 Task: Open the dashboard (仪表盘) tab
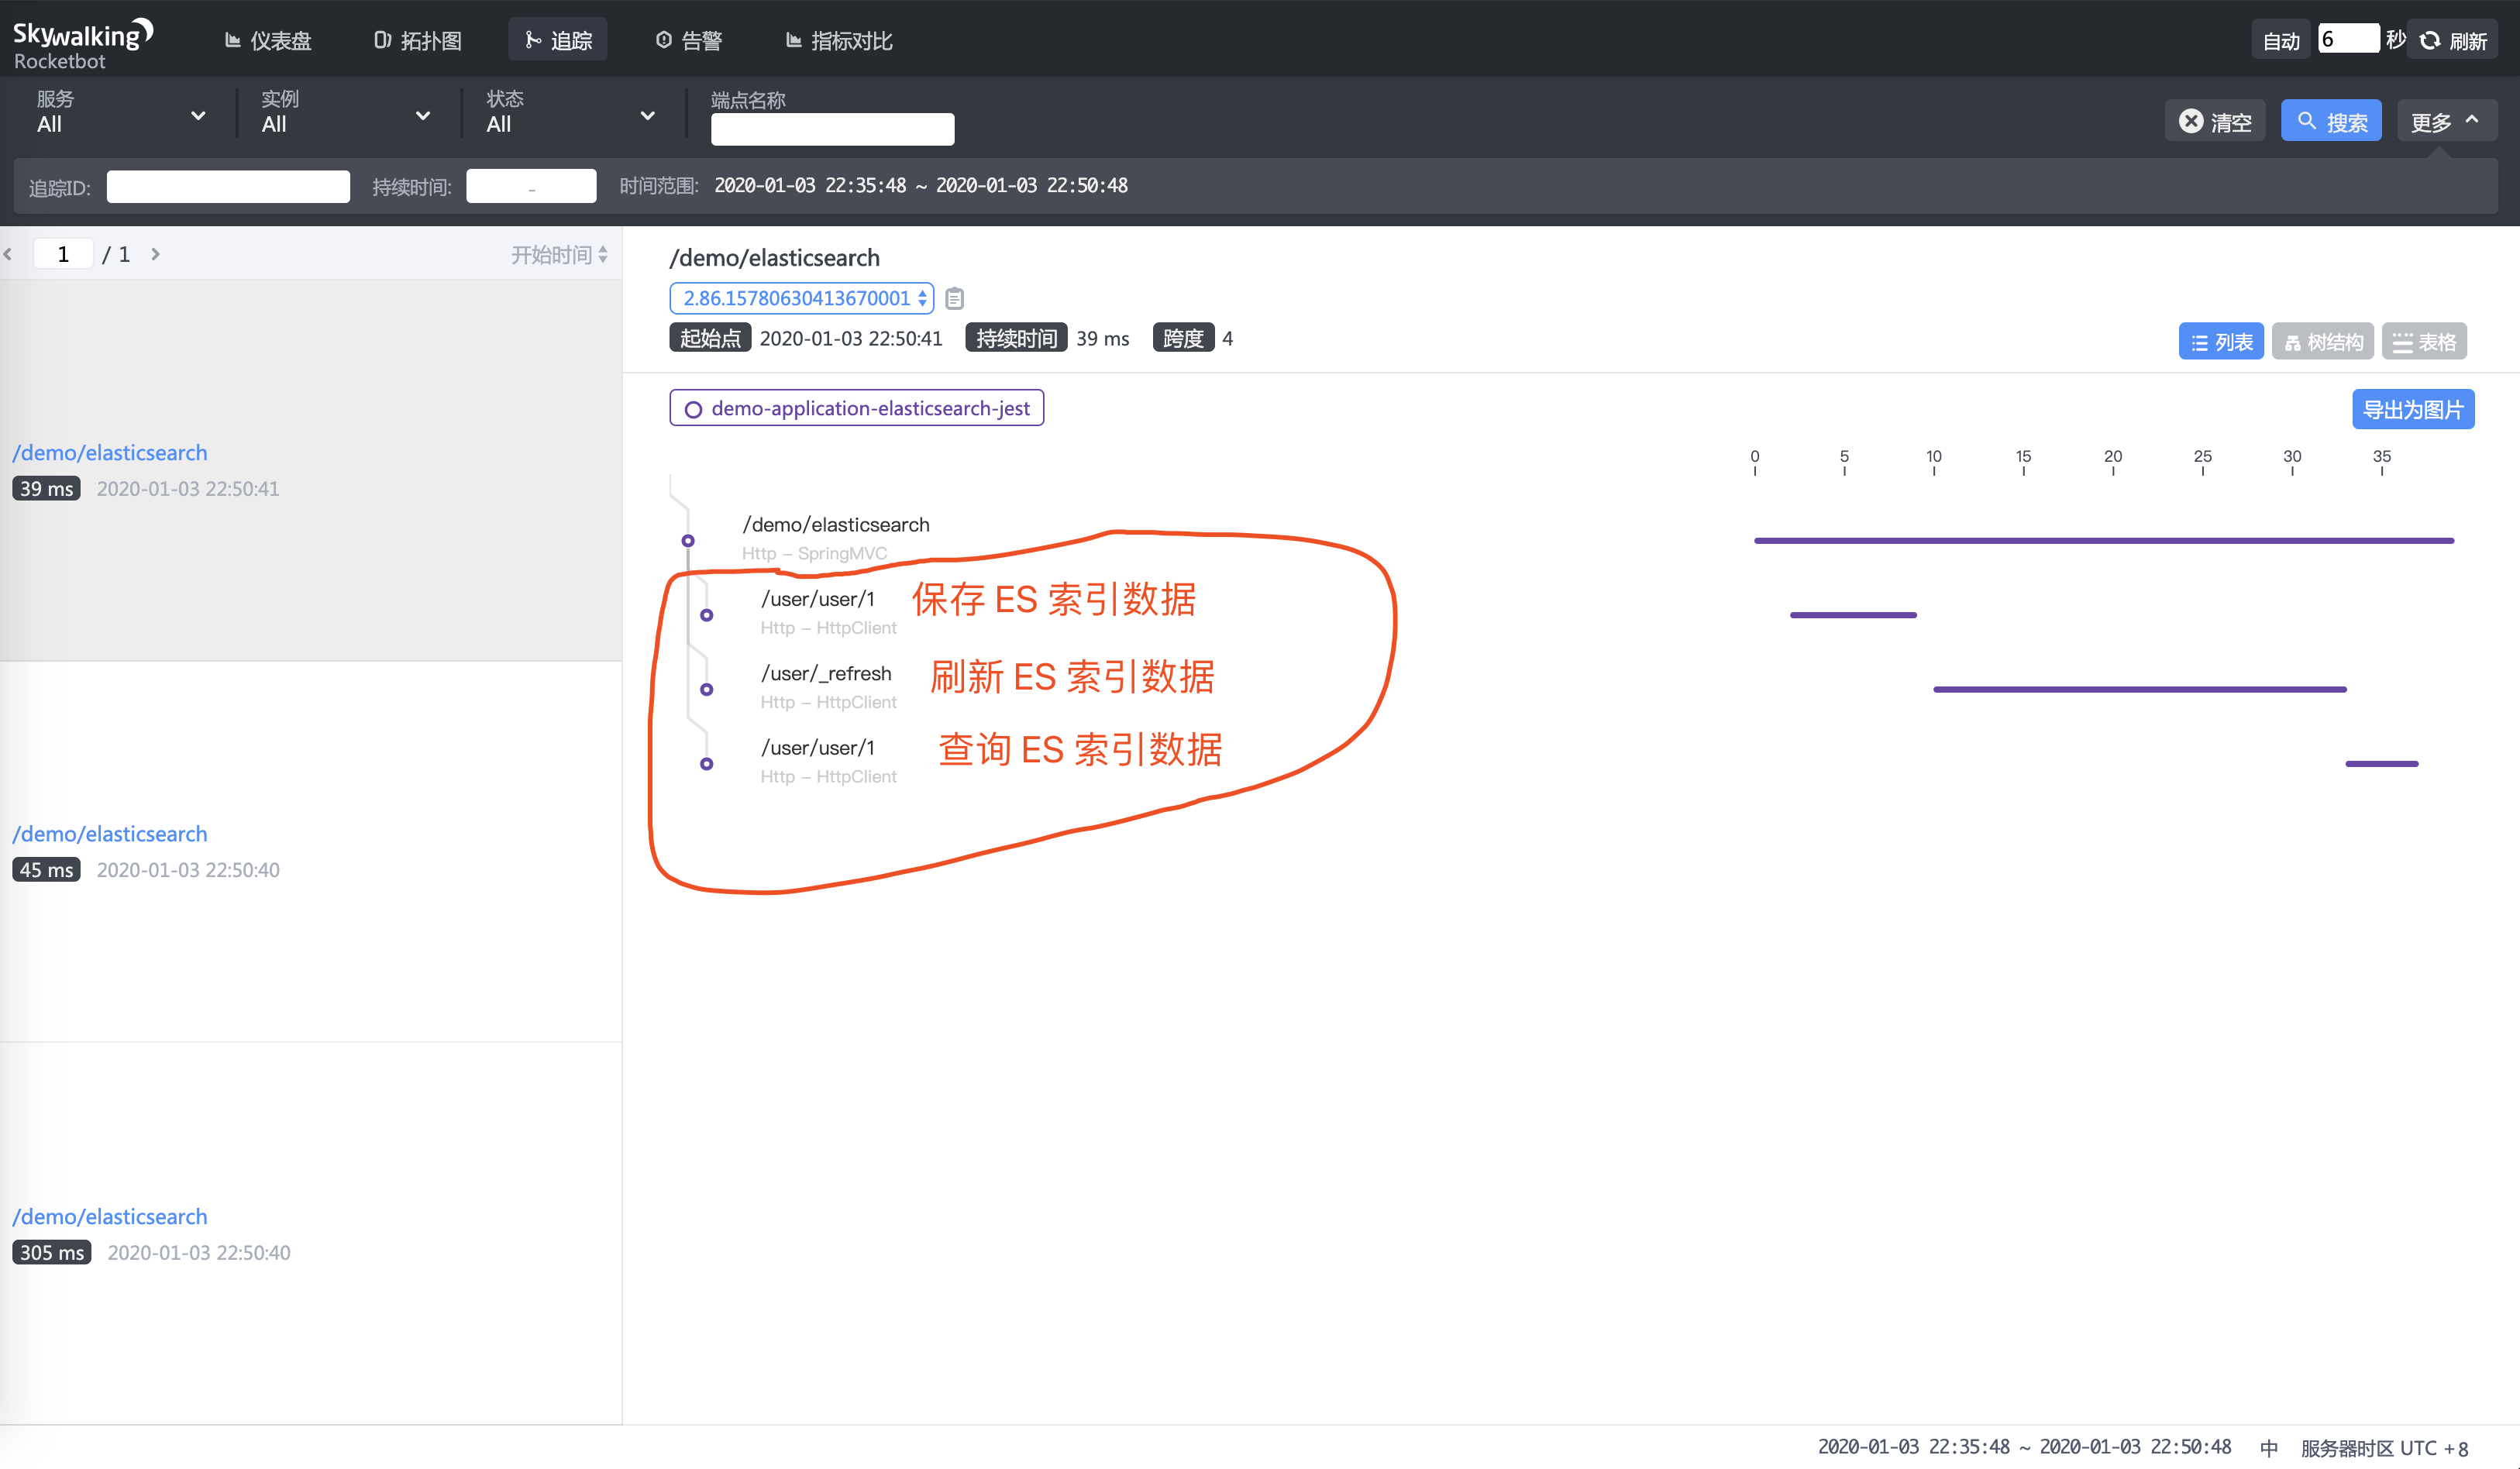click(x=268, y=41)
